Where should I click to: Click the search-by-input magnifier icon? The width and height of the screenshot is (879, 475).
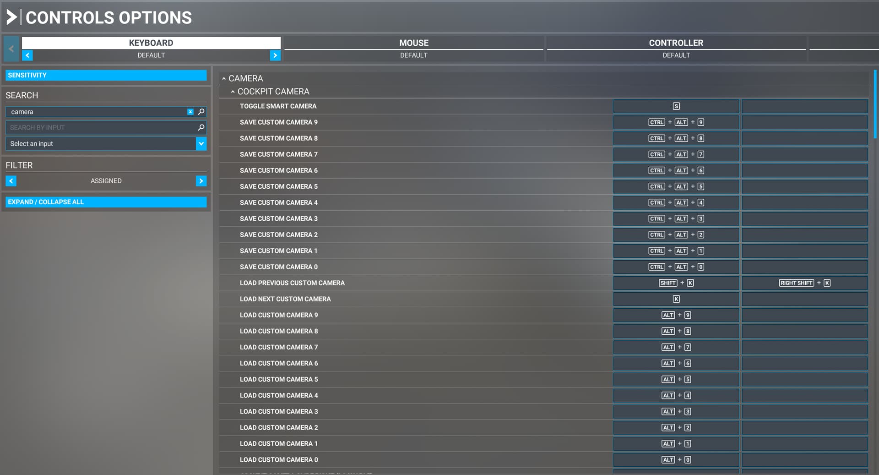(201, 127)
